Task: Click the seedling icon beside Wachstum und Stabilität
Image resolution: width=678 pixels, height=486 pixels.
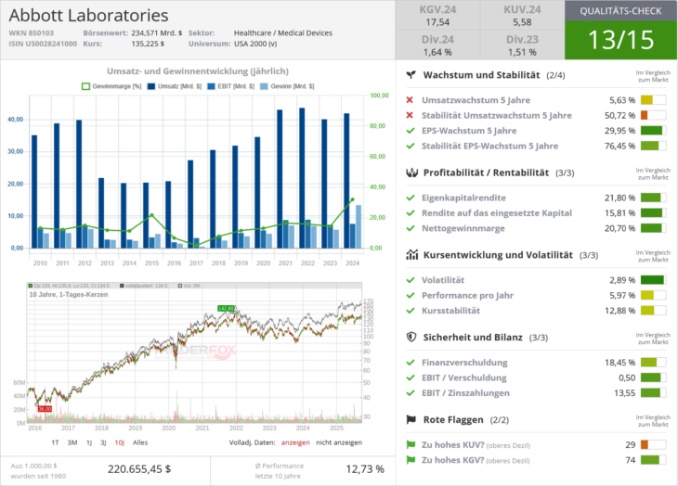Action: (x=411, y=75)
